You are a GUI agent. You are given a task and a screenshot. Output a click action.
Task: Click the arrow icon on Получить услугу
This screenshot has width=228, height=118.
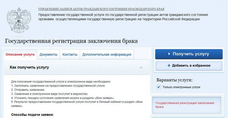click(169, 54)
